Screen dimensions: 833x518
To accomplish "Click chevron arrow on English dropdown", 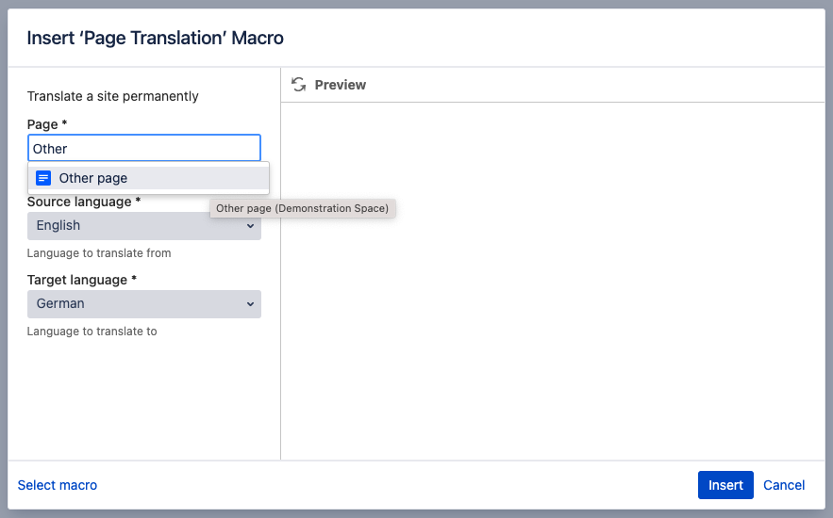I will pos(250,226).
